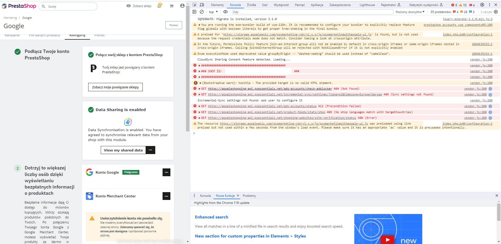Open console settings gear icon

point(496,12)
